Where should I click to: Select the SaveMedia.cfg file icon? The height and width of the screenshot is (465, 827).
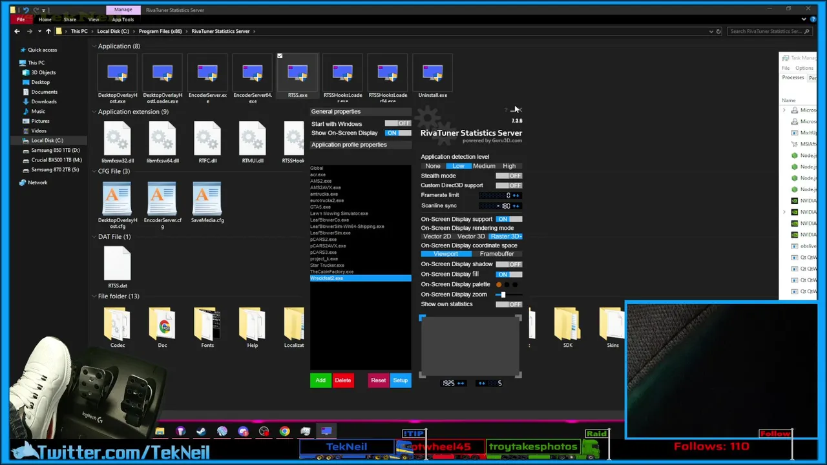click(x=207, y=199)
